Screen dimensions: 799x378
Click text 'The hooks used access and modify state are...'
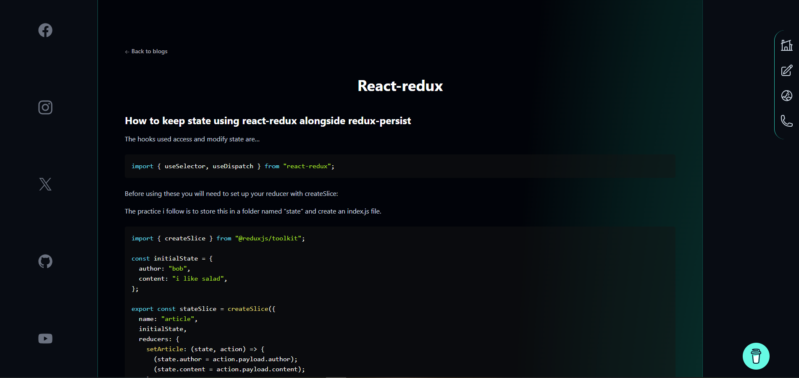coord(192,139)
